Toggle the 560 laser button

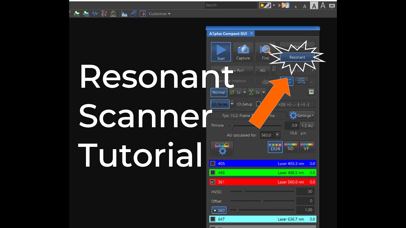tap(219, 210)
